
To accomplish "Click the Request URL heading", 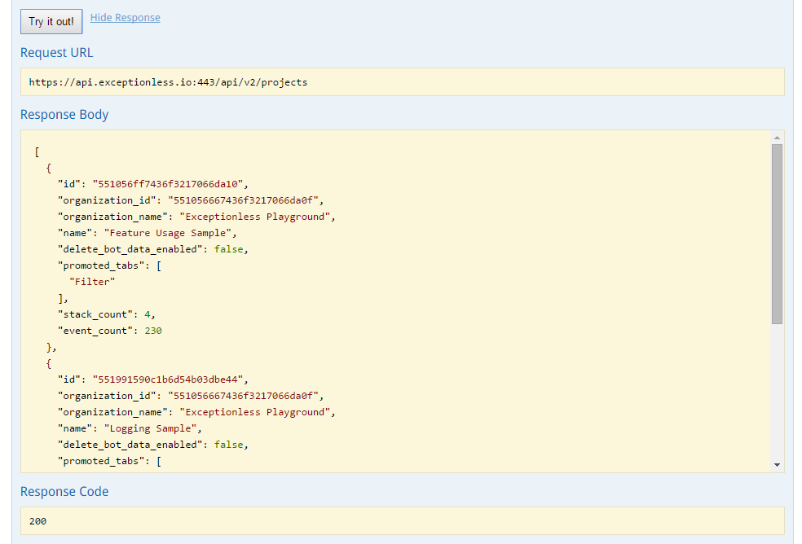I will pyautogui.click(x=57, y=53).
